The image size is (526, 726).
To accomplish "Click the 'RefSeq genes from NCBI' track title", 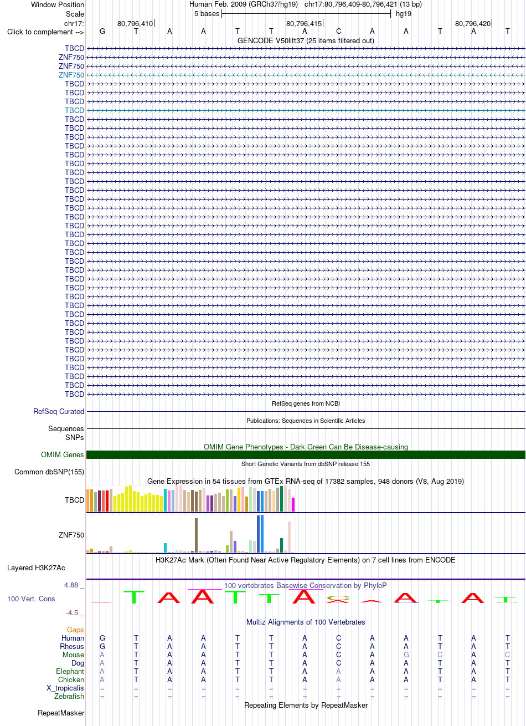I will pos(306,403).
